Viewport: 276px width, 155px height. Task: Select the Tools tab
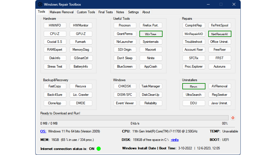[41, 12]
